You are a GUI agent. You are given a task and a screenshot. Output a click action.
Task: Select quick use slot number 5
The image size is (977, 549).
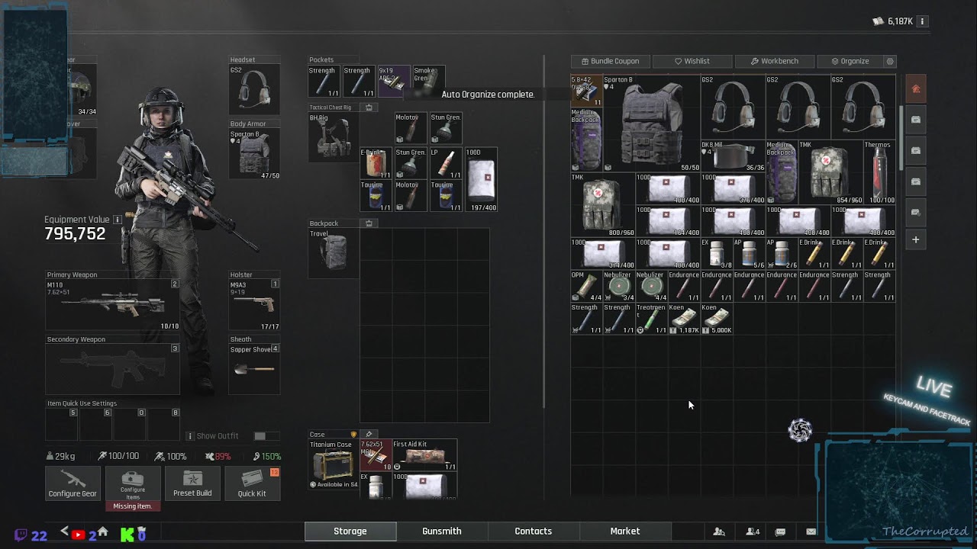(60, 423)
